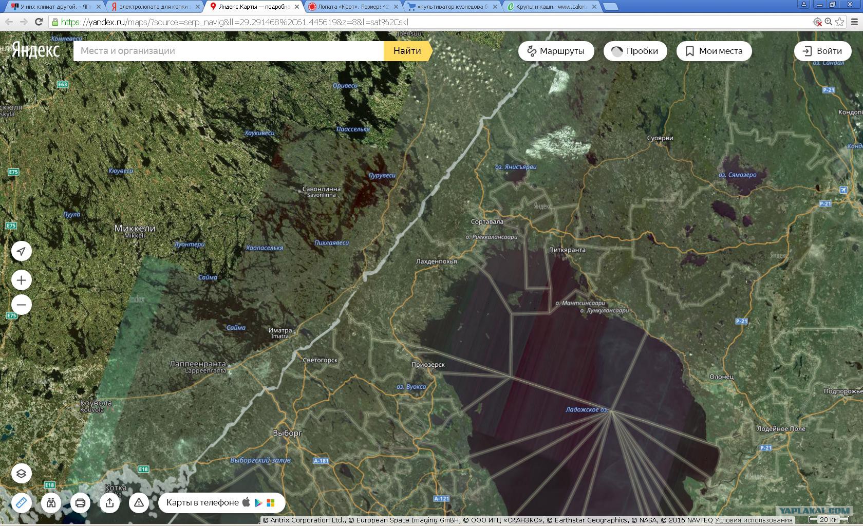Click the A-181 road shield
The image size is (863, 526).
coord(321,461)
